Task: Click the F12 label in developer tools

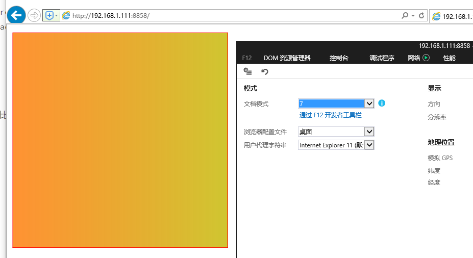Action: point(247,58)
